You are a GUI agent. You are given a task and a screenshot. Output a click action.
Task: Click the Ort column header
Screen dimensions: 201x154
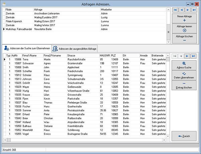(x=131, y=56)
